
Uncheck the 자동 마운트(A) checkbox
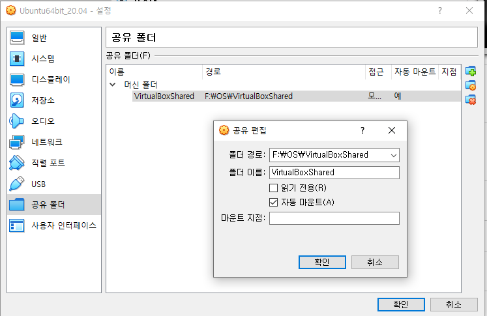click(273, 203)
